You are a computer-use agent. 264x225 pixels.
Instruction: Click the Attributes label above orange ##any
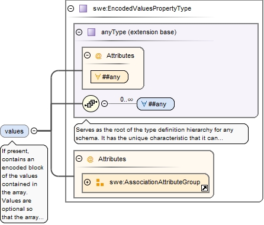point(120,56)
